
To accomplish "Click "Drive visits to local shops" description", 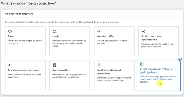I will 114,79.
